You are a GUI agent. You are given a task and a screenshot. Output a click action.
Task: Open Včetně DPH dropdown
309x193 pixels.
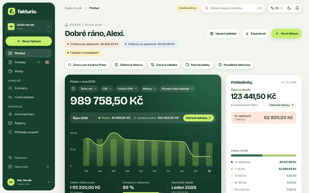[x=127, y=89]
